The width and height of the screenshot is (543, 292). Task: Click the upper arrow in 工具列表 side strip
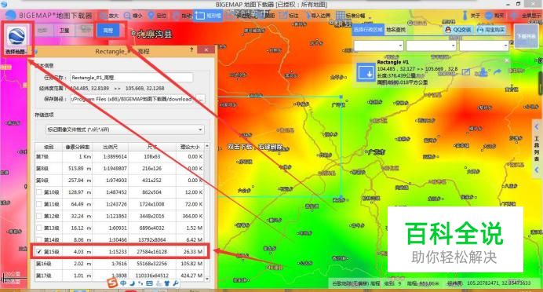tap(537, 127)
